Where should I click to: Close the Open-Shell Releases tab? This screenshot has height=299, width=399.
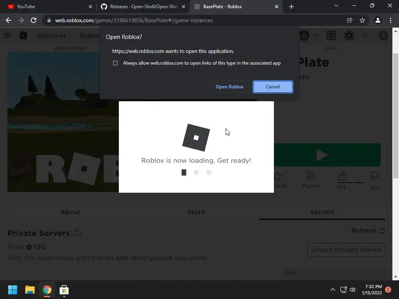coord(184,7)
